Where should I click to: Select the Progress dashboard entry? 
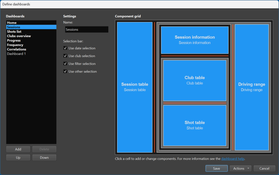pyautogui.click(x=14, y=41)
